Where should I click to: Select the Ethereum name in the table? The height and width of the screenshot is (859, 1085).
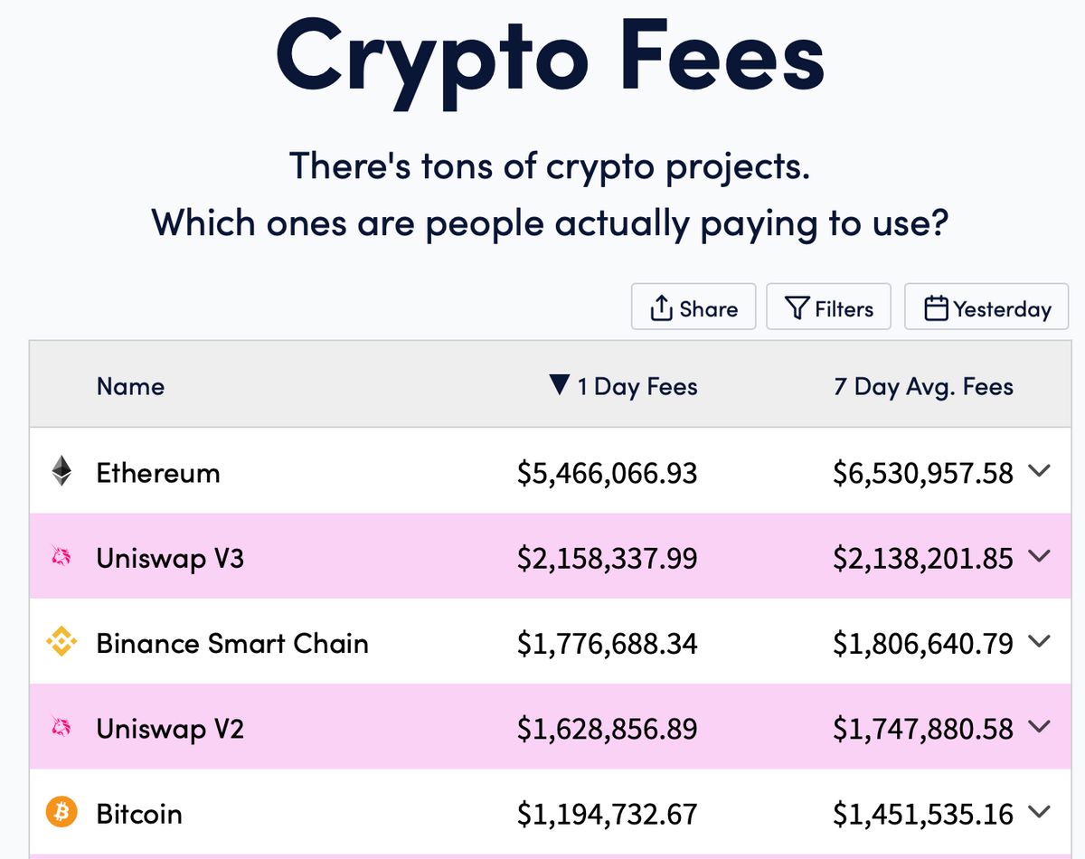coord(158,473)
